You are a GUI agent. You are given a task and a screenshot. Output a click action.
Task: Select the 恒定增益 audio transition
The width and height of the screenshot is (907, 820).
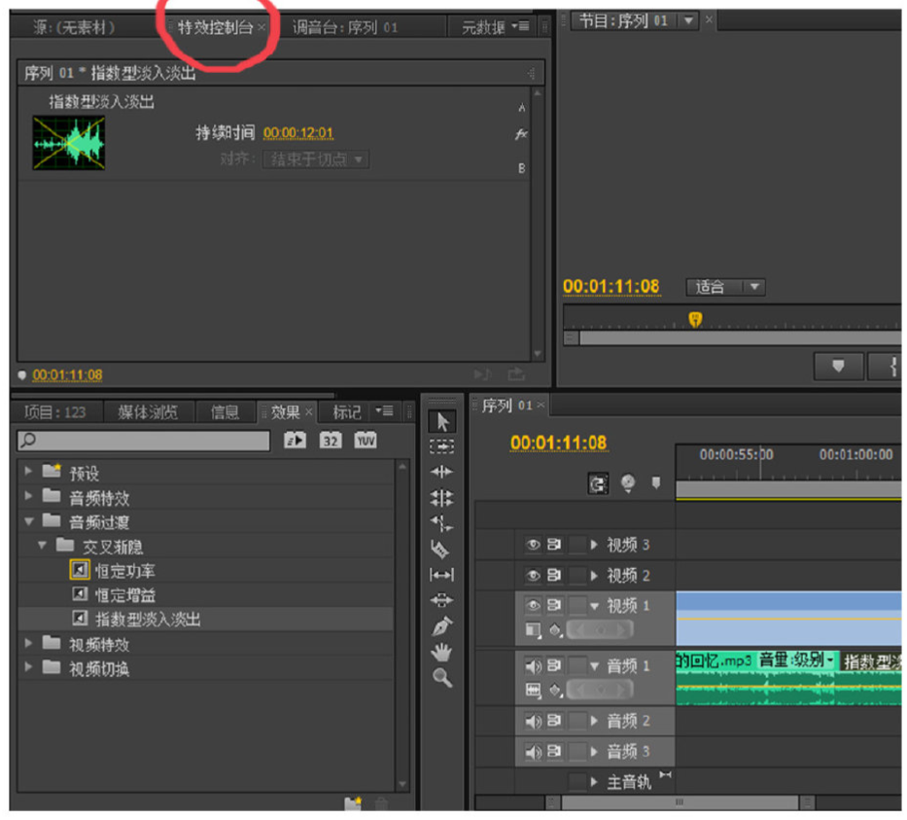pyautogui.click(x=124, y=595)
